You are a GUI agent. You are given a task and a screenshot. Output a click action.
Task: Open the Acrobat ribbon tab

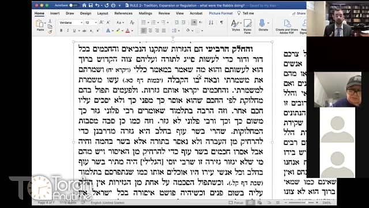[196, 13]
